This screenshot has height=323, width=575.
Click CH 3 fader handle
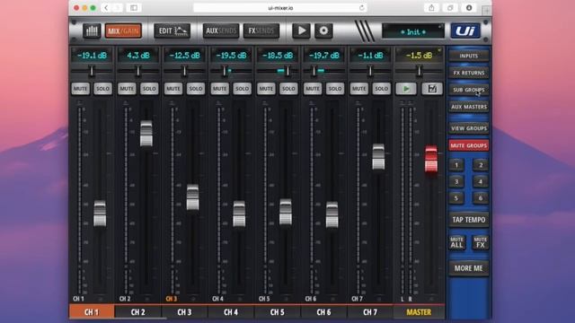pyautogui.click(x=192, y=197)
